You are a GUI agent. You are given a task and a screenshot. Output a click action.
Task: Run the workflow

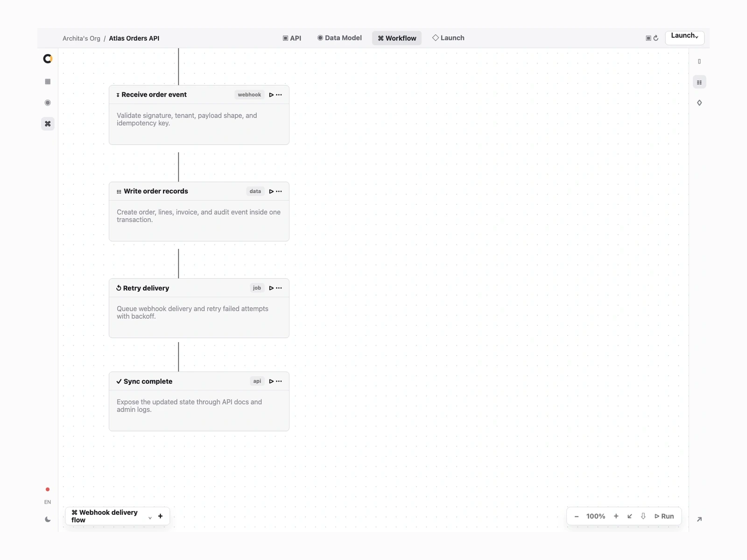664,516
